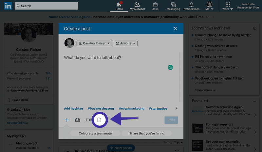Open Dealing with divorce at work story
This screenshot has height=152, width=262.
[x=216, y=46]
